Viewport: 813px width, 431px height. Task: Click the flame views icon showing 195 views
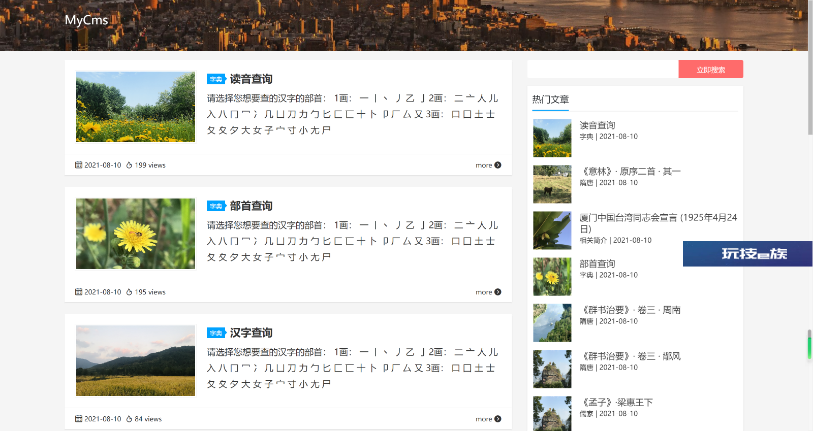(129, 292)
